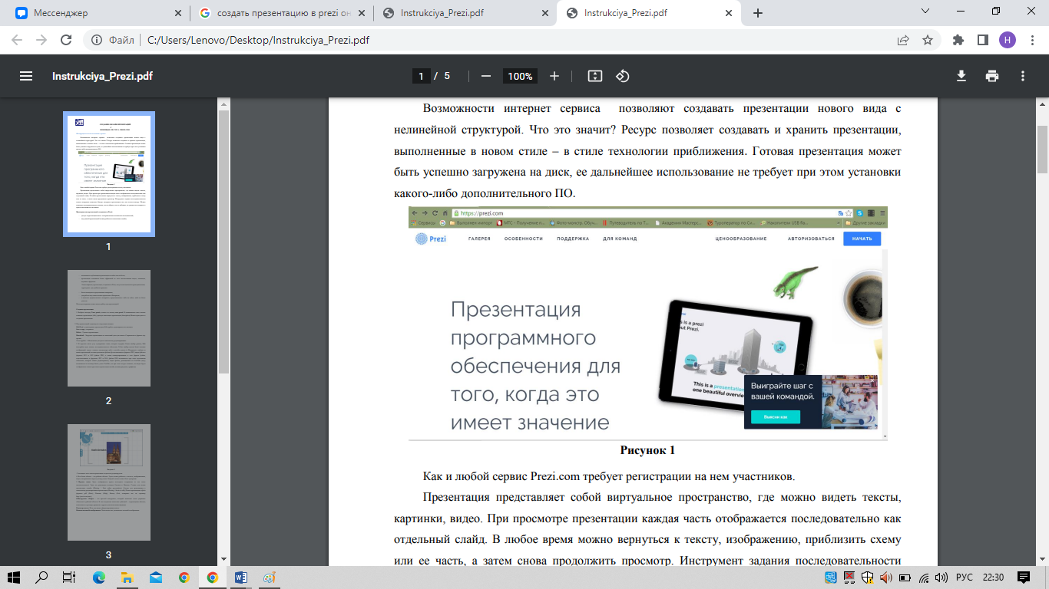Viewport: 1049px width, 589px height.
Task: Click the Instrukciya_Prezi.pdf title in the PDF toolbar
Action: point(102,76)
